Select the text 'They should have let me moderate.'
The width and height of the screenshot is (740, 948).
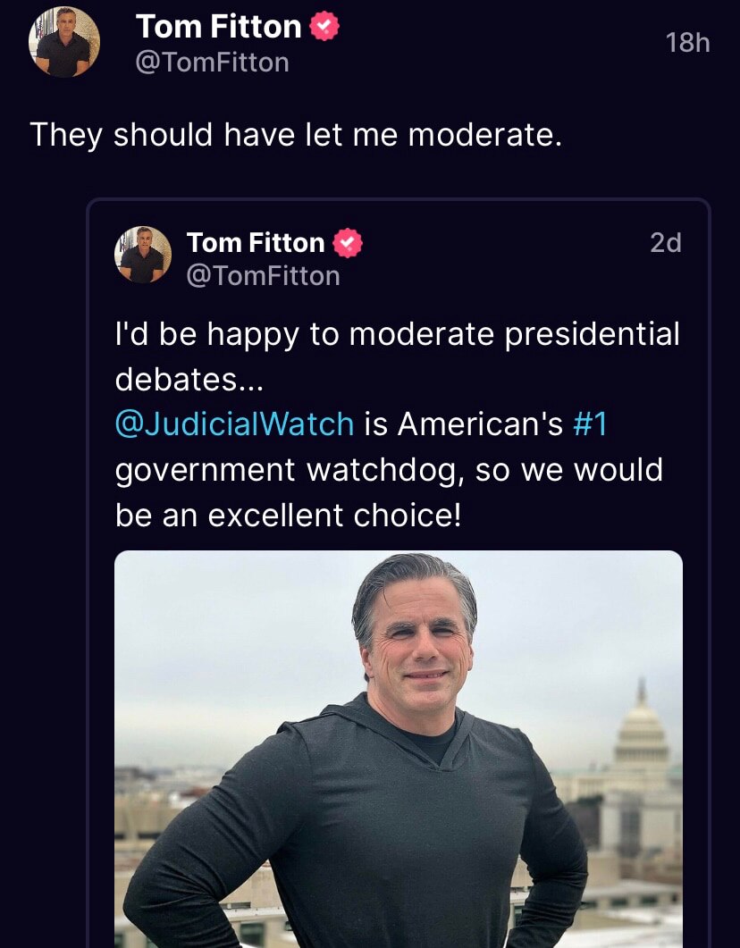pyautogui.click(x=296, y=135)
